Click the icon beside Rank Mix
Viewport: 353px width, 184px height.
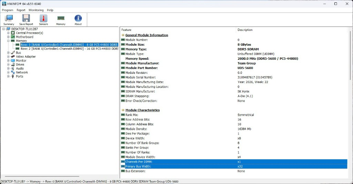pyautogui.click(x=123, y=115)
